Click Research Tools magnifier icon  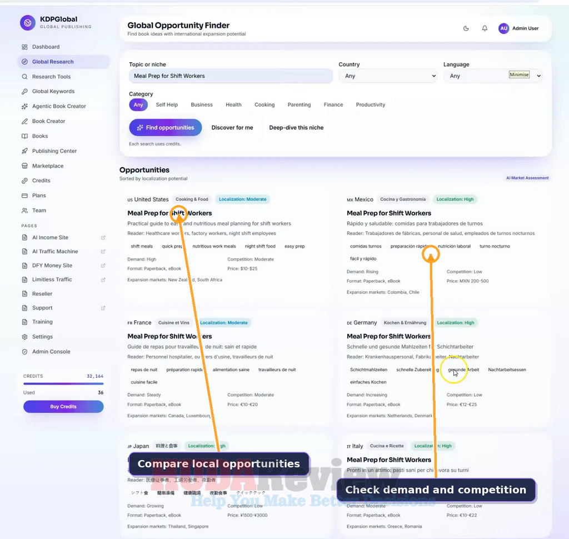pos(24,77)
